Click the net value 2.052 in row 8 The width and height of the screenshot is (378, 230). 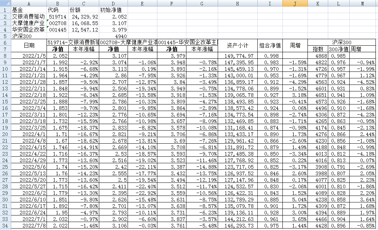pos(58,56)
